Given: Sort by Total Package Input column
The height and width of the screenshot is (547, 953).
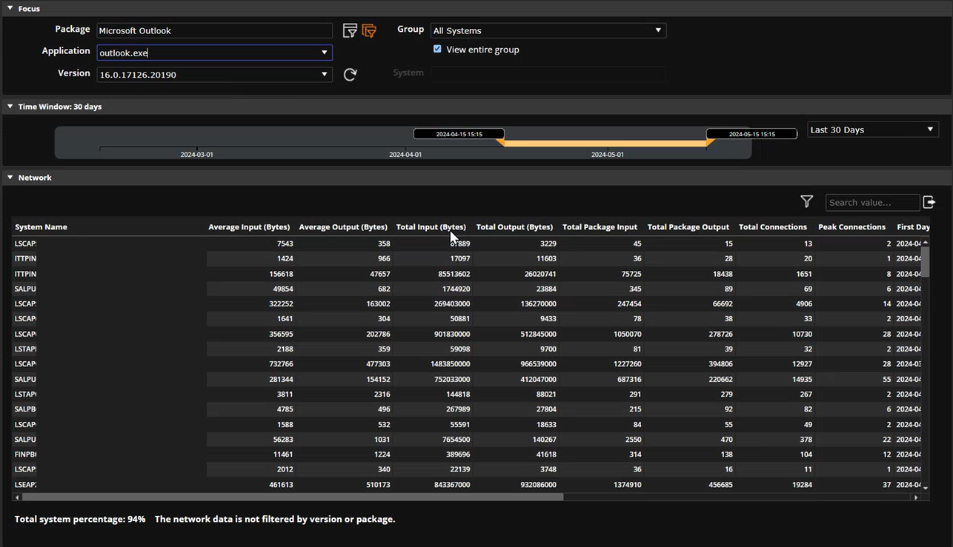Looking at the screenshot, I should pyautogui.click(x=600, y=227).
